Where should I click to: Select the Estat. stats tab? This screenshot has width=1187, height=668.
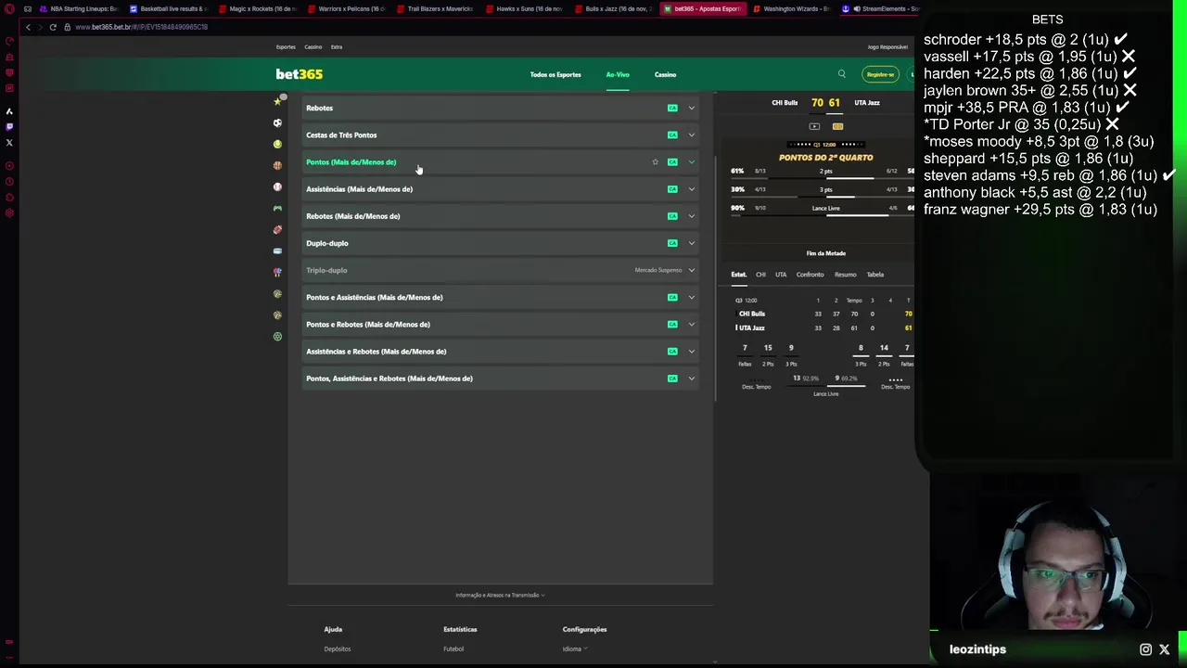738,275
